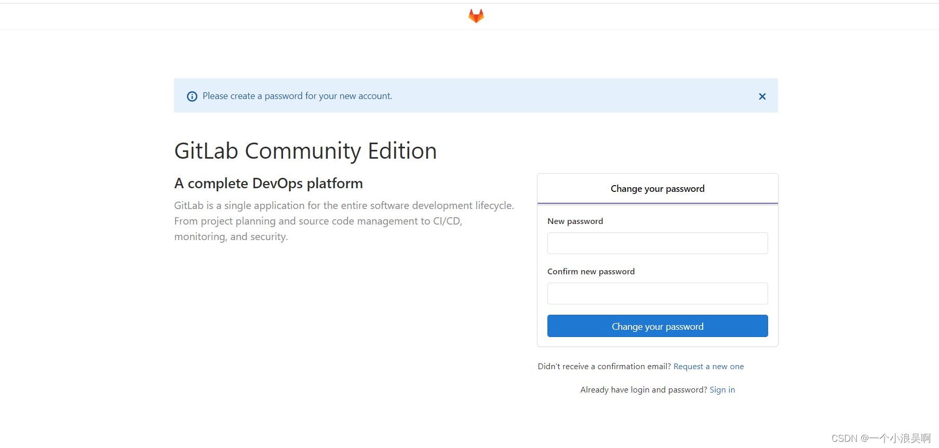
Task: Follow the Sign in link
Action: [722, 390]
